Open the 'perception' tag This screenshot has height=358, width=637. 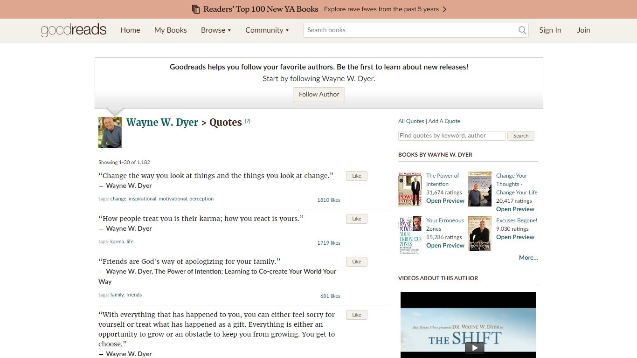click(201, 199)
